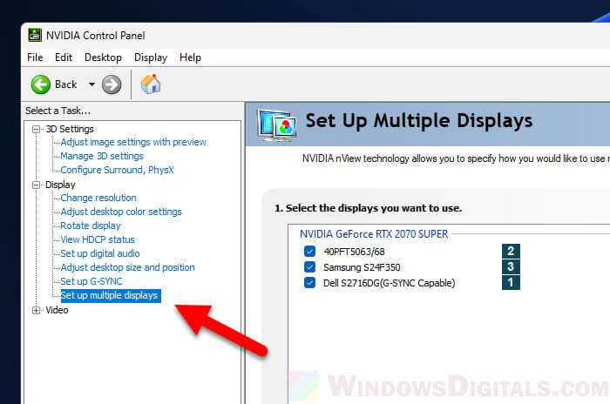Click the Dell S2716DG(G-SYNC Capable) display name
The width and height of the screenshot is (610, 404).
[x=389, y=283]
